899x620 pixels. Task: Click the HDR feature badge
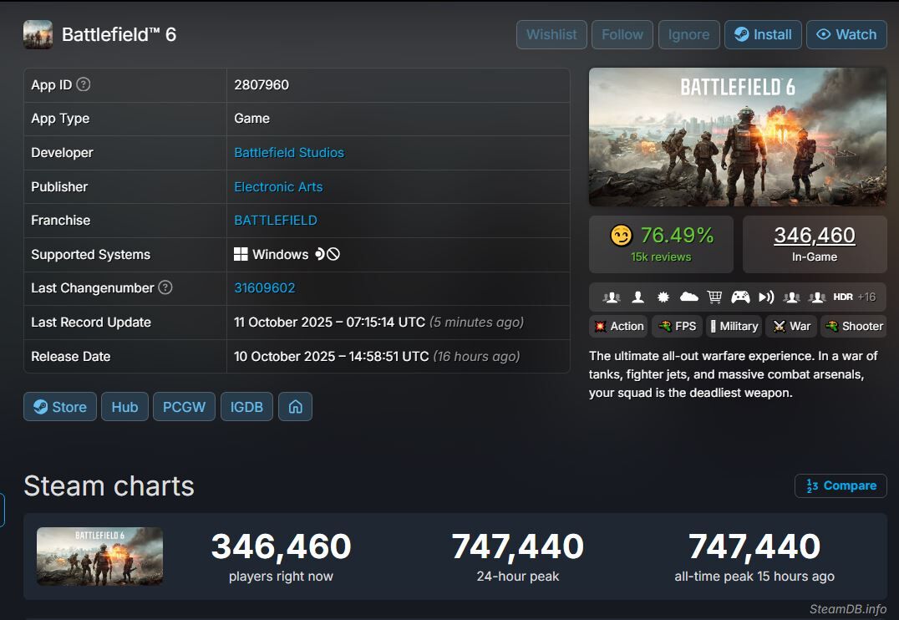[843, 297]
